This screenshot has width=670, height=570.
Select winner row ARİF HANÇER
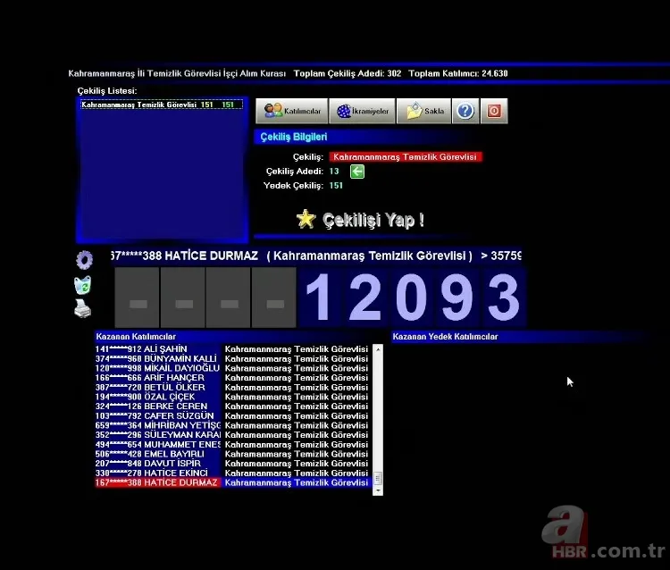point(233,378)
